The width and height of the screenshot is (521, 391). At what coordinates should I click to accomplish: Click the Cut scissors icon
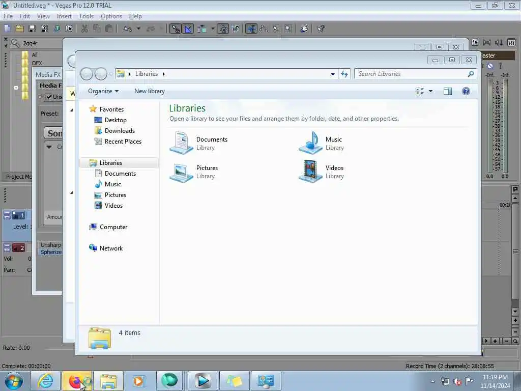[x=85, y=29]
